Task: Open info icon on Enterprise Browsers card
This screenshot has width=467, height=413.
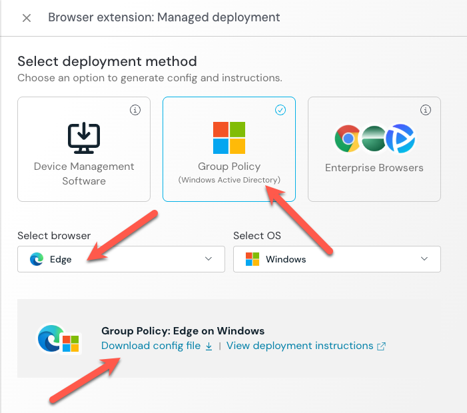Action: click(x=426, y=110)
